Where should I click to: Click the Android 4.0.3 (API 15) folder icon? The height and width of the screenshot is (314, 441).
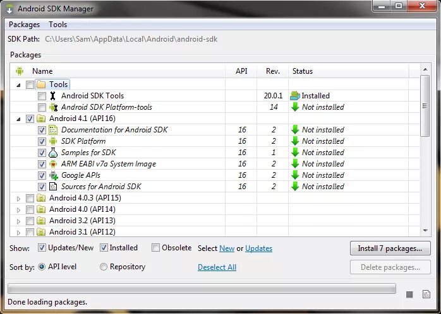[x=41, y=198]
